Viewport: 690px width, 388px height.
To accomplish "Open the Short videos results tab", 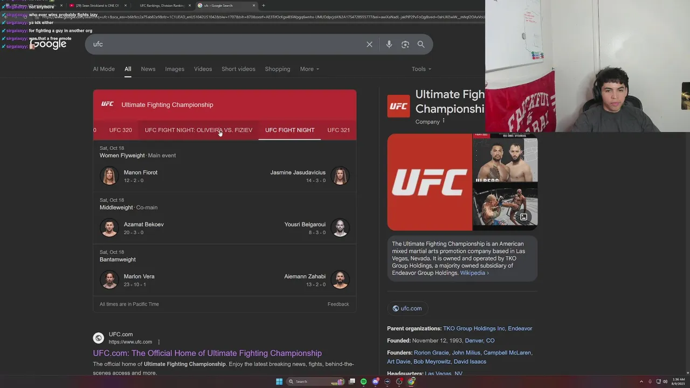I will 238,69.
